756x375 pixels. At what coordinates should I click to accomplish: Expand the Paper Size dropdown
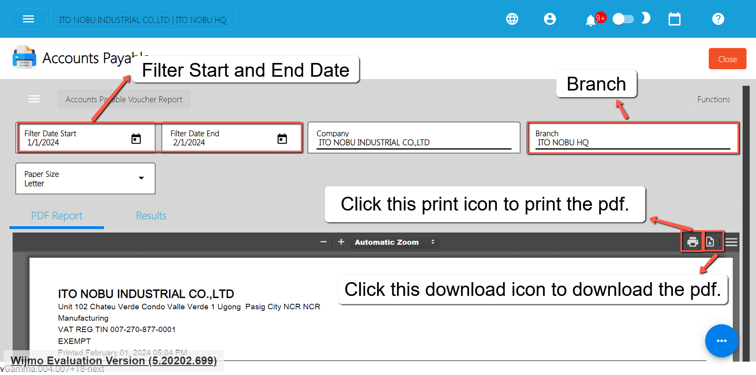coord(85,179)
